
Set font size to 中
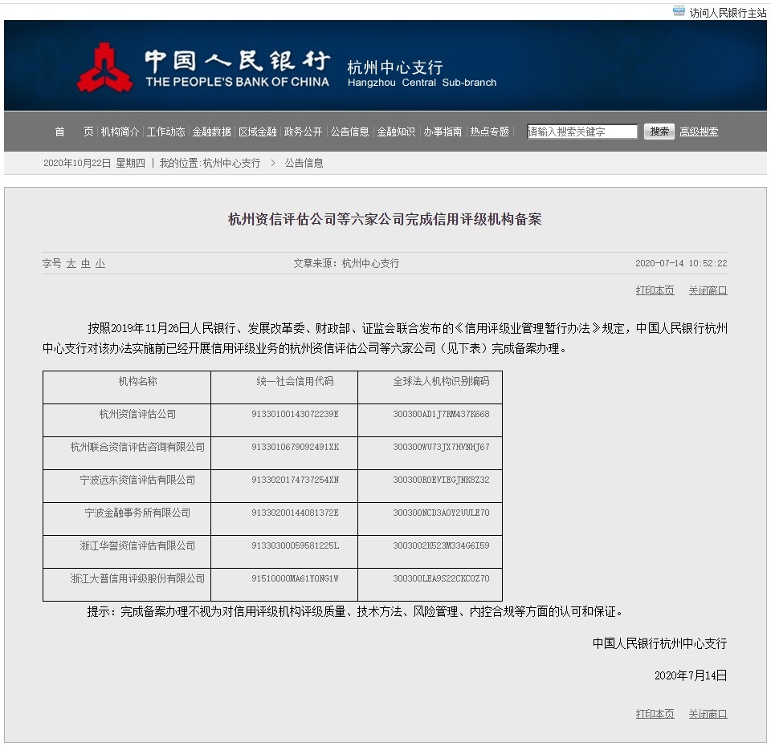pos(86,264)
